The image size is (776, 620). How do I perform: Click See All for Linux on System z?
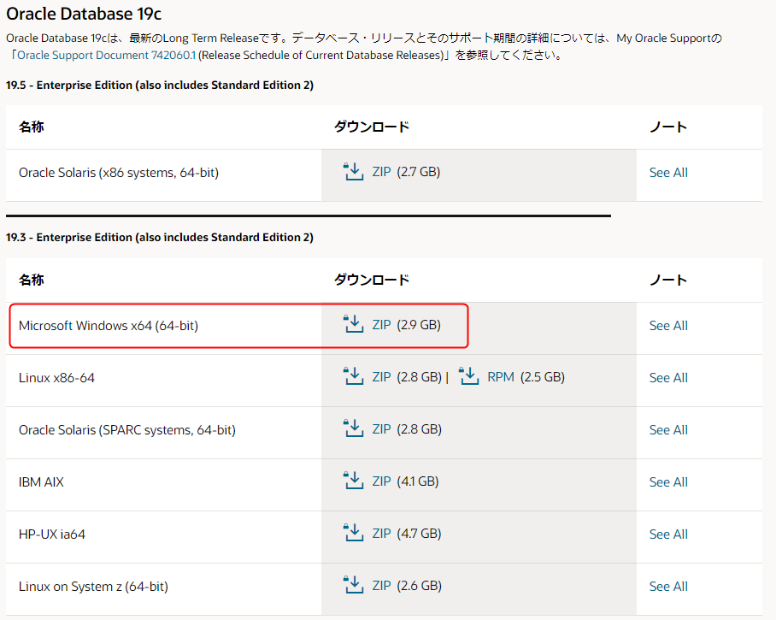pos(667,585)
